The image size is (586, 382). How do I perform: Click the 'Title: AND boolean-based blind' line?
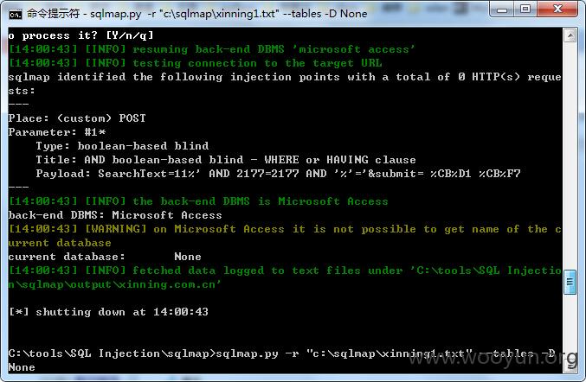point(226,160)
